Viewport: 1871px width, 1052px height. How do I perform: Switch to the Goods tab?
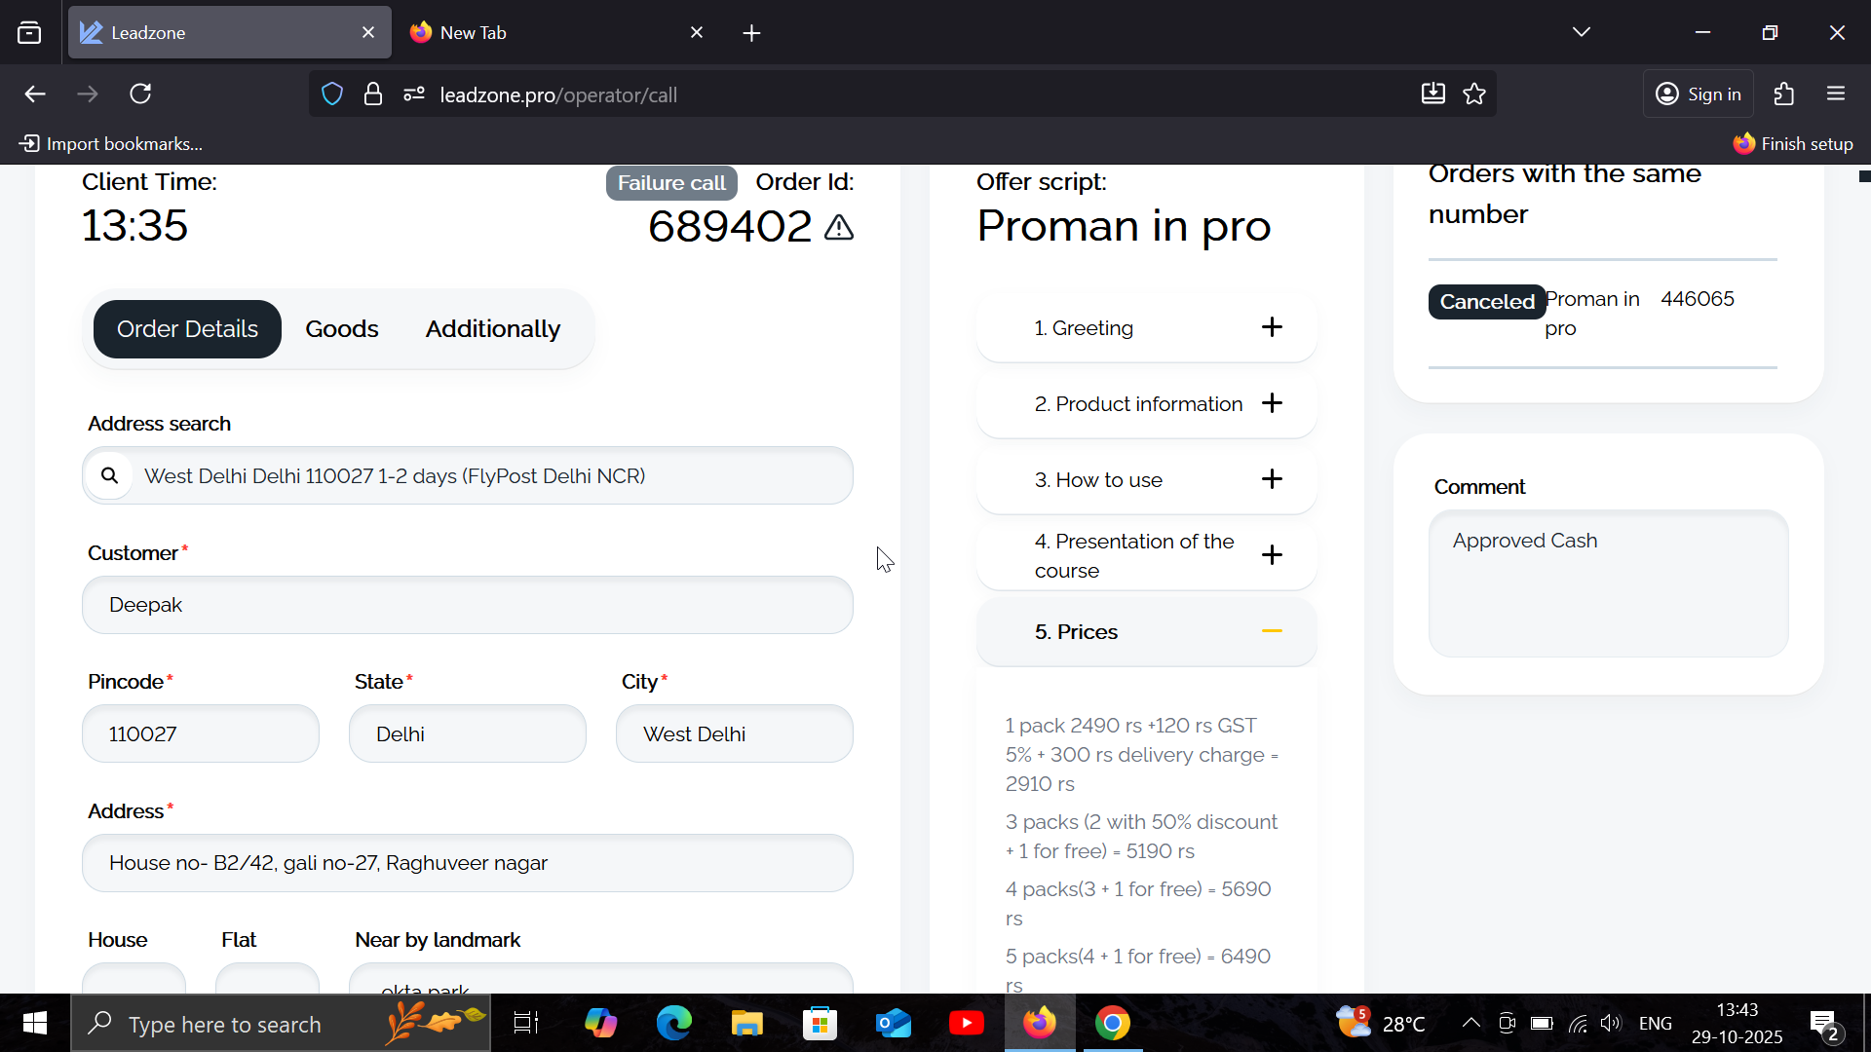[x=341, y=329]
